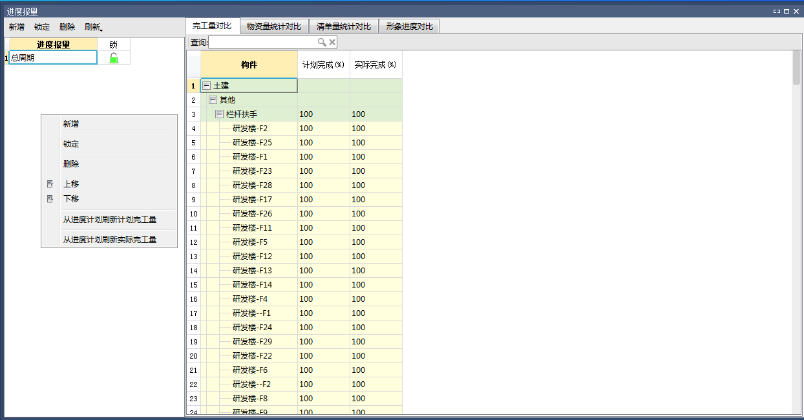Click the 锁 column header
This screenshot has width=804, height=420.
click(x=114, y=45)
